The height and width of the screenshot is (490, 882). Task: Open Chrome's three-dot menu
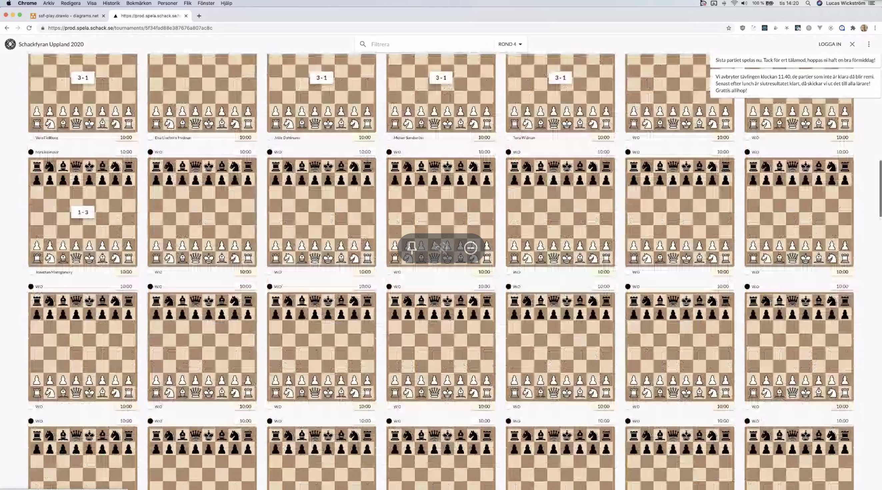click(875, 28)
